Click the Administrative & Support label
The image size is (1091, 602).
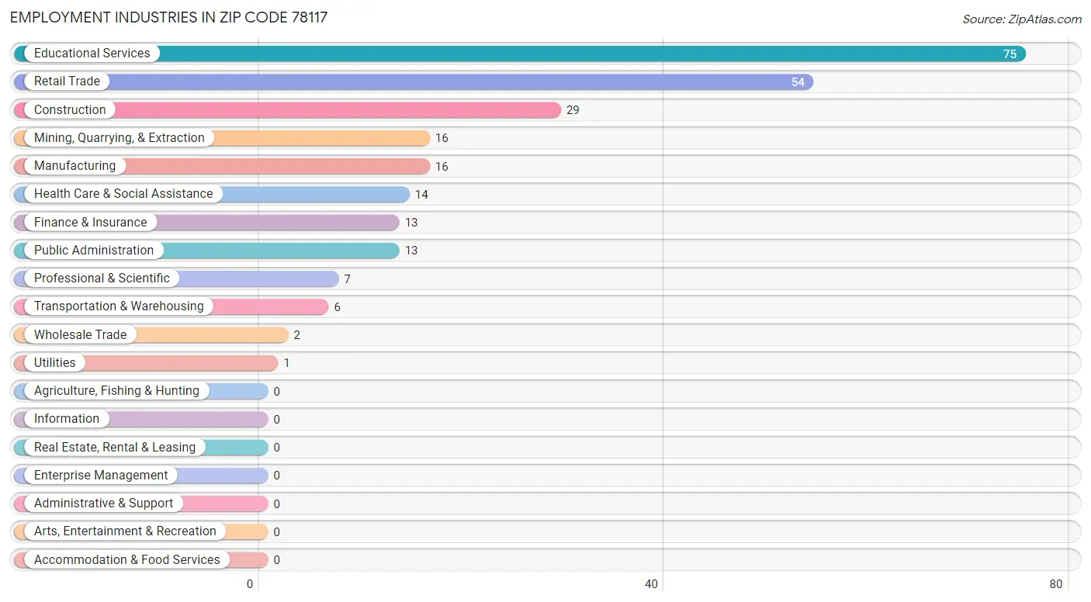tap(103, 503)
